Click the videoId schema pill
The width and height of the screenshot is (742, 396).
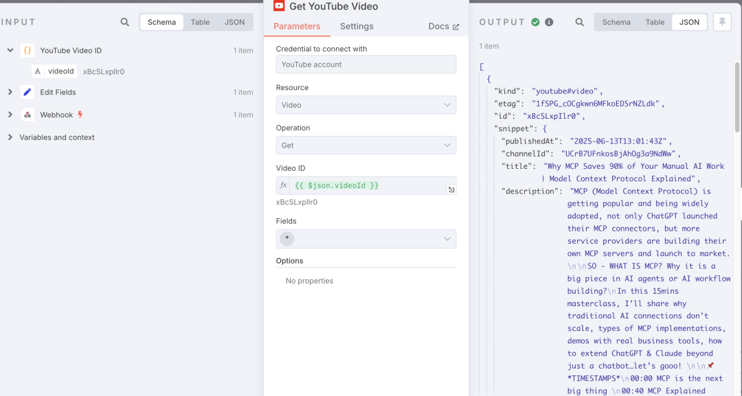click(54, 71)
